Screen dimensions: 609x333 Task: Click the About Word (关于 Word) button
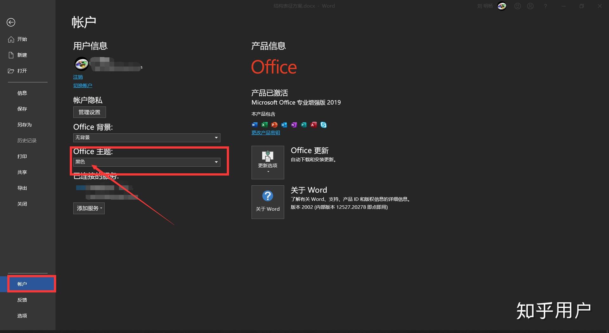(268, 202)
